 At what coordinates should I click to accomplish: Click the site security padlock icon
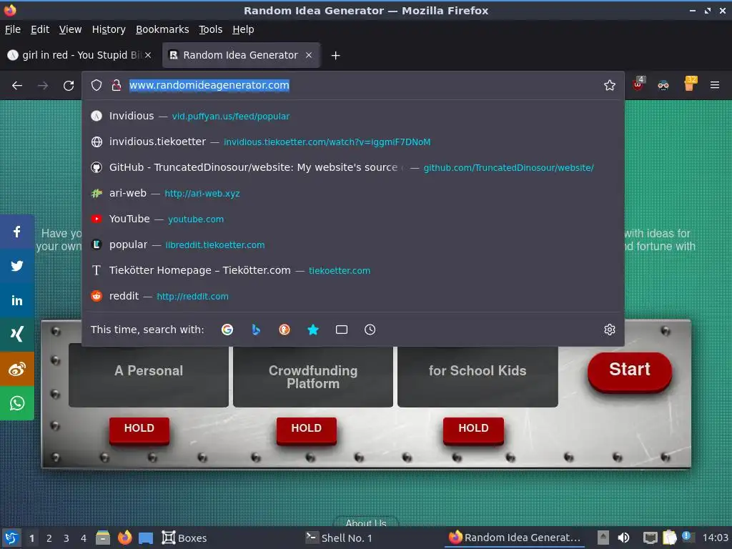click(x=117, y=85)
